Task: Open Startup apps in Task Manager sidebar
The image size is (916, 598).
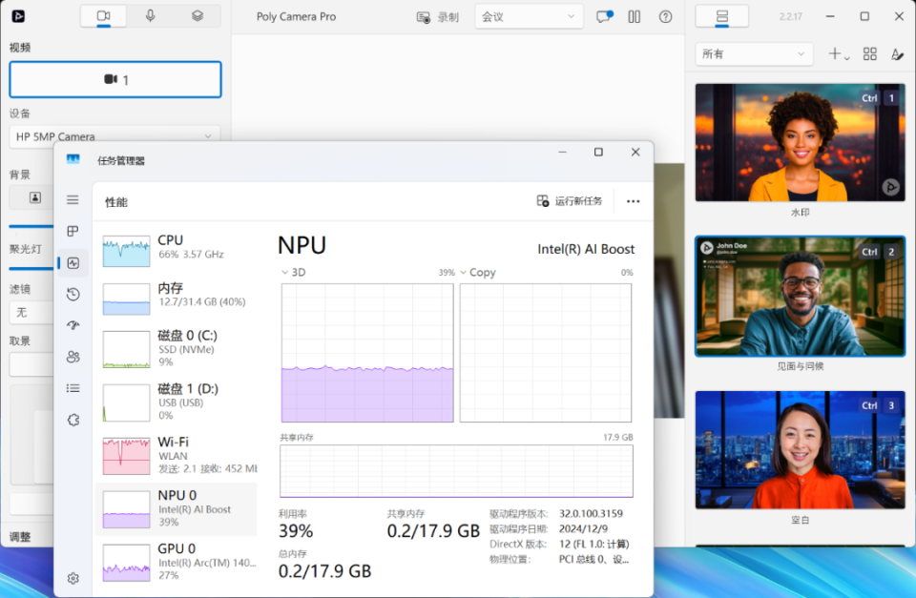Action: tap(73, 325)
